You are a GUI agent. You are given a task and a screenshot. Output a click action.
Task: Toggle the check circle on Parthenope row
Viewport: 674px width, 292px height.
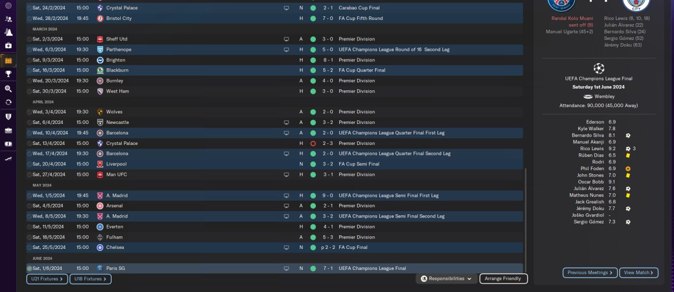coord(29,49)
